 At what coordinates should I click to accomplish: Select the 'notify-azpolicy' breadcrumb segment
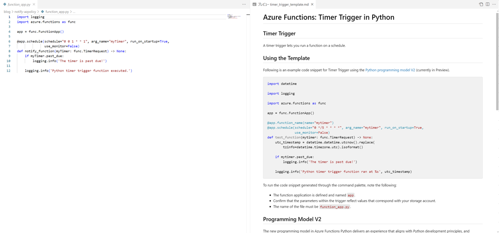[25, 12]
